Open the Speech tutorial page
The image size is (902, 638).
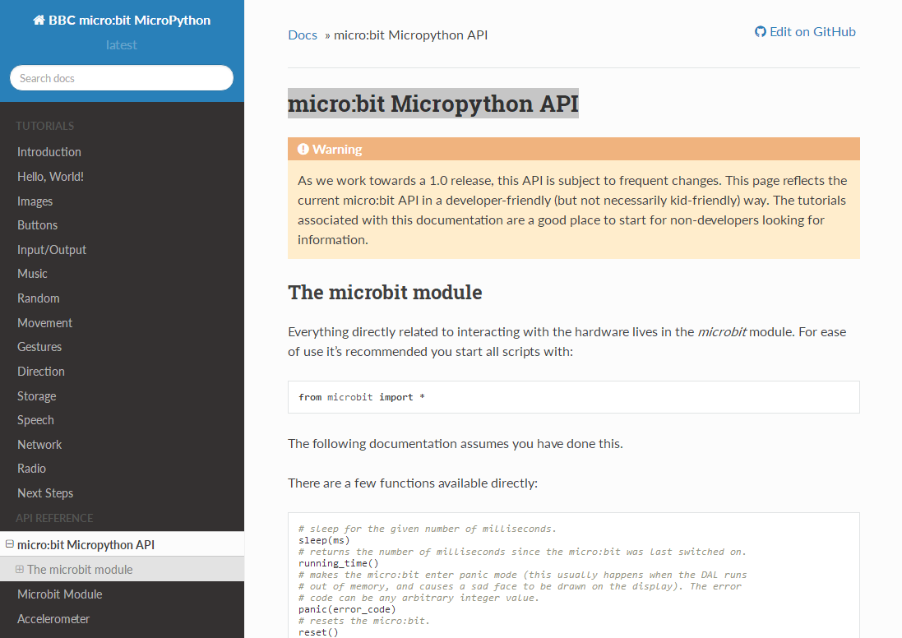click(35, 419)
